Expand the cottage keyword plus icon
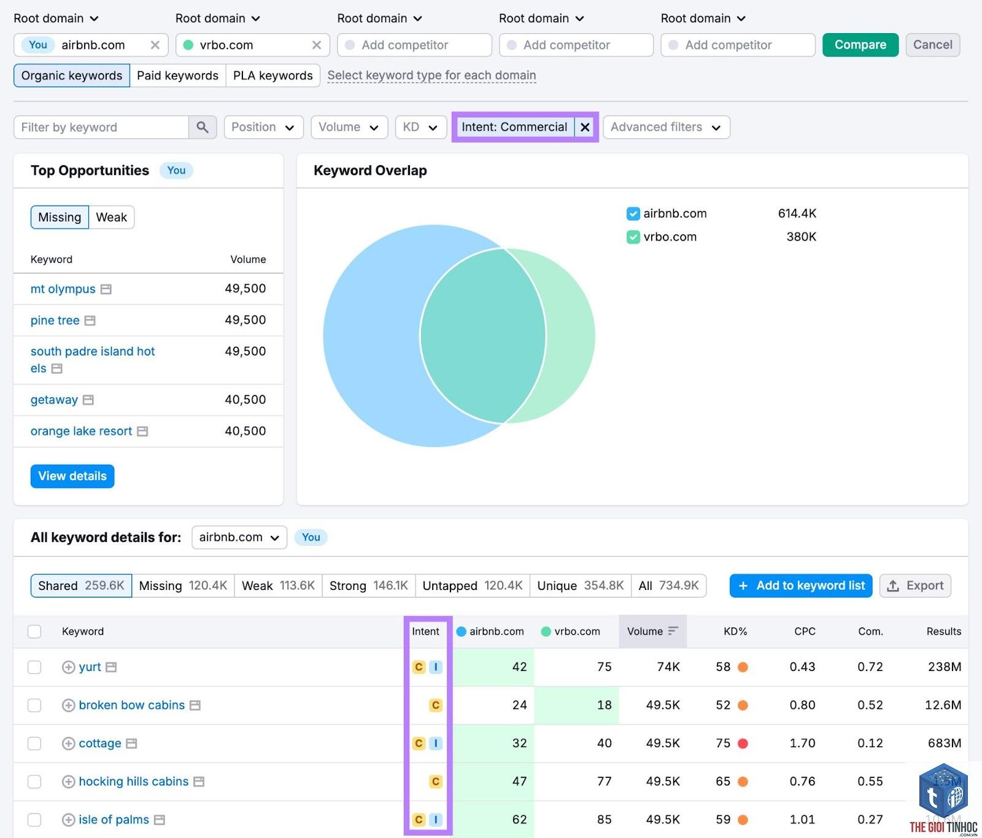Image resolution: width=982 pixels, height=838 pixels. tap(69, 743)
